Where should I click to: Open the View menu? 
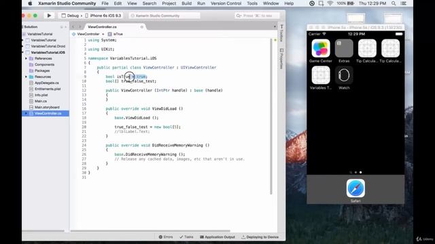coord(132,3)
